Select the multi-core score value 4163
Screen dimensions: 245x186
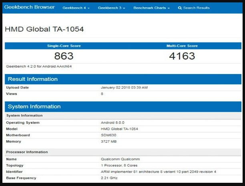coord(182,56)
